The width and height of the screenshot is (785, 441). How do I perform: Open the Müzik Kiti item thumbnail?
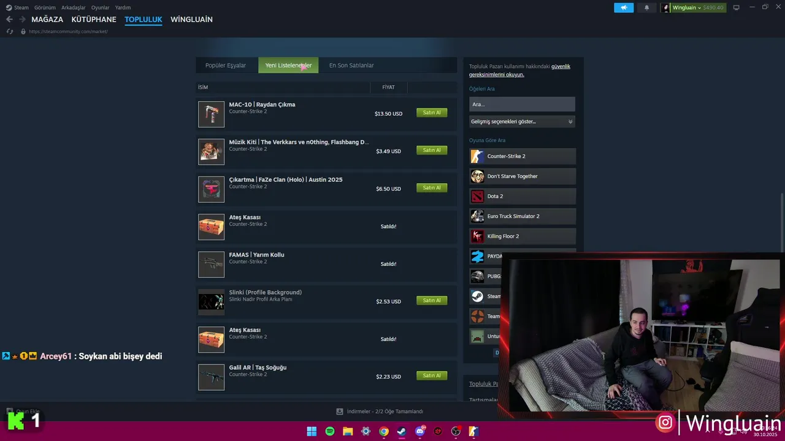[211, 152]
